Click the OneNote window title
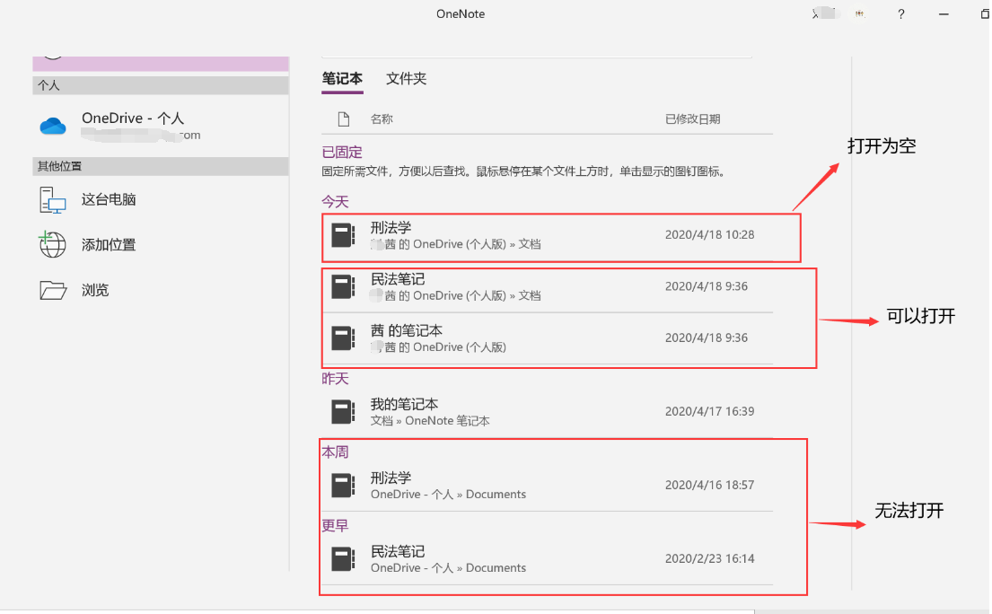 pos(461,13)
